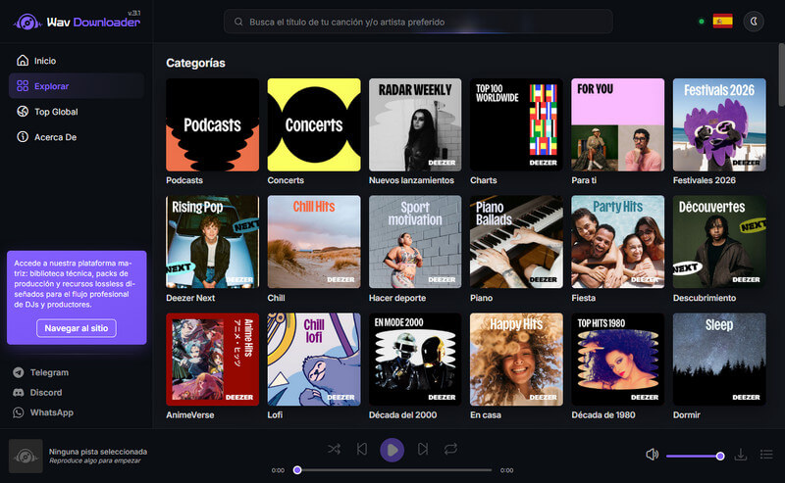
Task: Select Explorar in the sidebar
Action: (x=77, y=86)
